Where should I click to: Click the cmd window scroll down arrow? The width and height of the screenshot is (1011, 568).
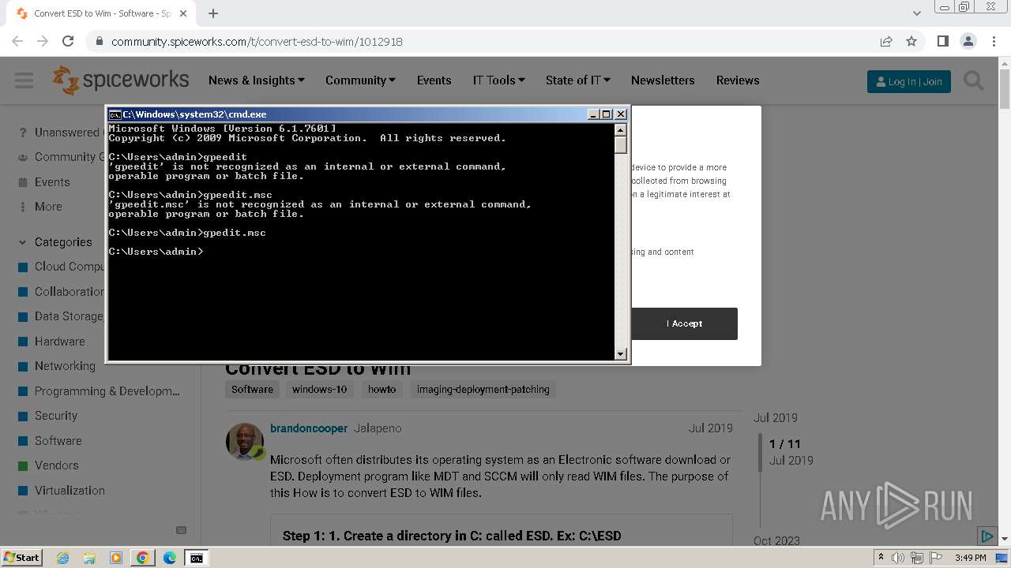[x=621, y=354]
